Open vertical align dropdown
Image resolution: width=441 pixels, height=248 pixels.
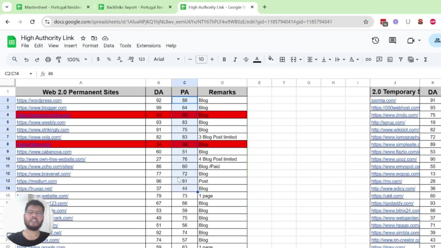[x=326, y=59]
